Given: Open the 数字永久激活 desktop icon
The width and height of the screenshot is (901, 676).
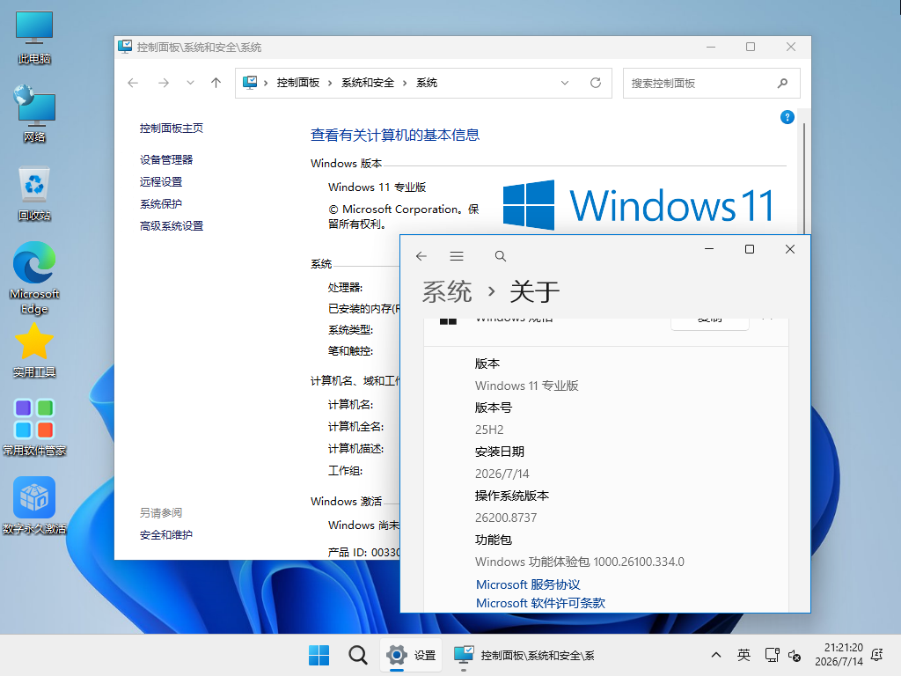Looking at the screenshot, I should [x=34, y=505].
